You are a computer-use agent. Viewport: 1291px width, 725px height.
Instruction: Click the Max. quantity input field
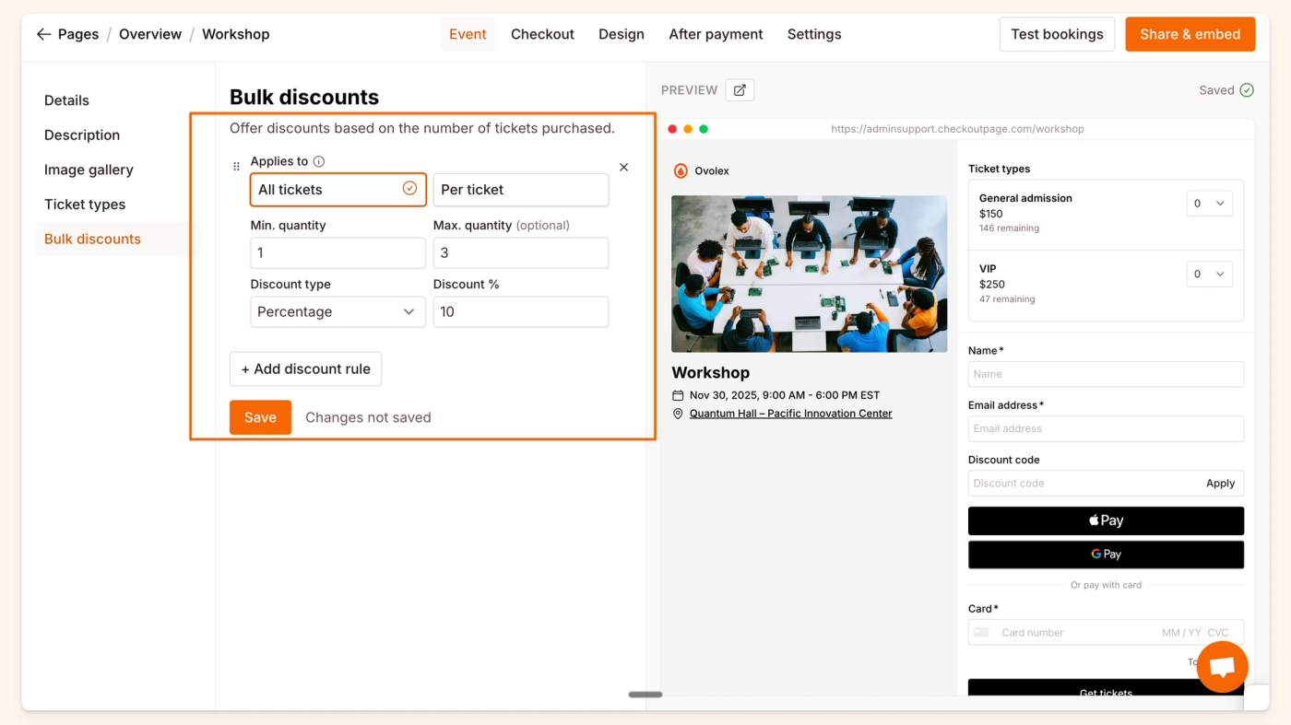tap(521, 252)
